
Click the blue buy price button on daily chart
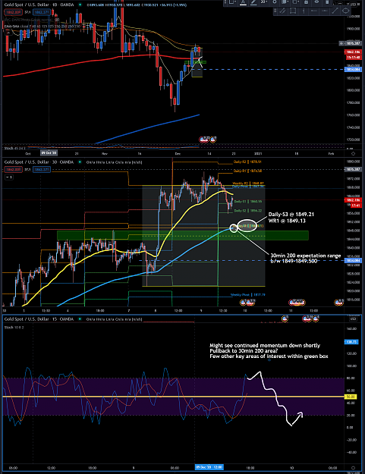coord(42,12)
